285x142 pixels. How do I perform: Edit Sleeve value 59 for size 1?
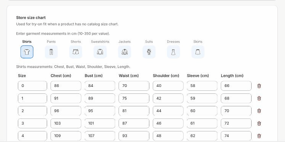[202, 98]
